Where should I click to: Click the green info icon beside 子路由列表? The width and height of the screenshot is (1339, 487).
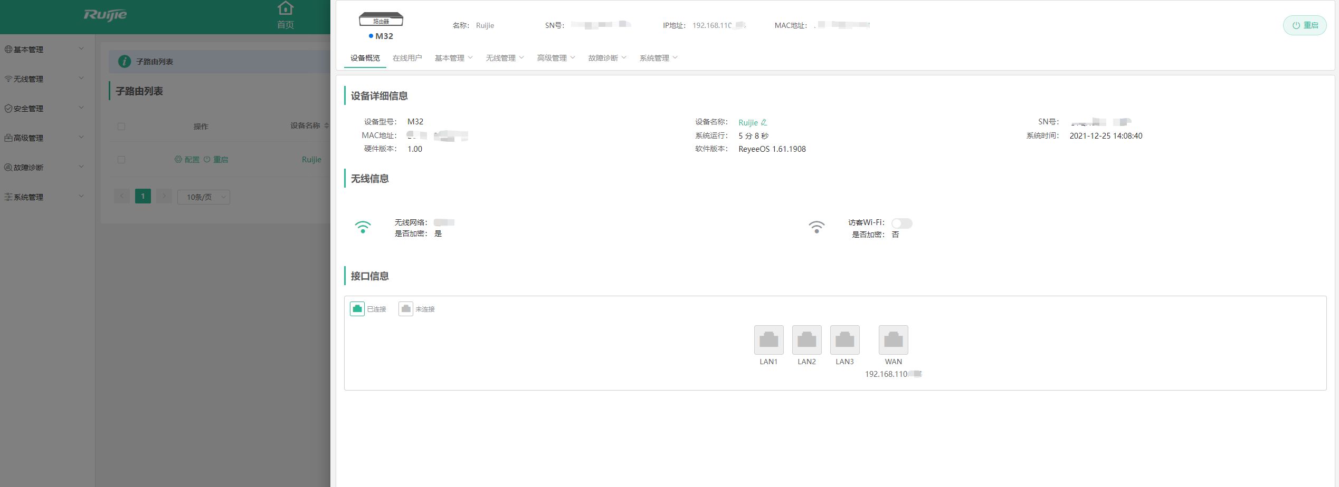pos(125,62)
